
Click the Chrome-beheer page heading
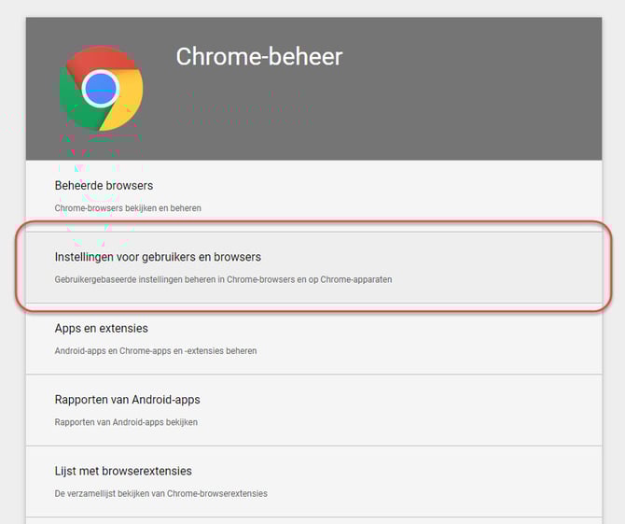point(258,57)
